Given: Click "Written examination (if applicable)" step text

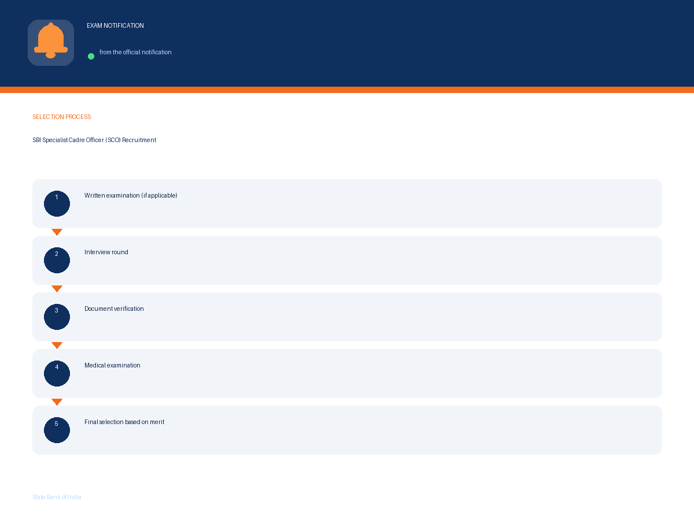Looking at the screenshot, I should click(131, 195).
